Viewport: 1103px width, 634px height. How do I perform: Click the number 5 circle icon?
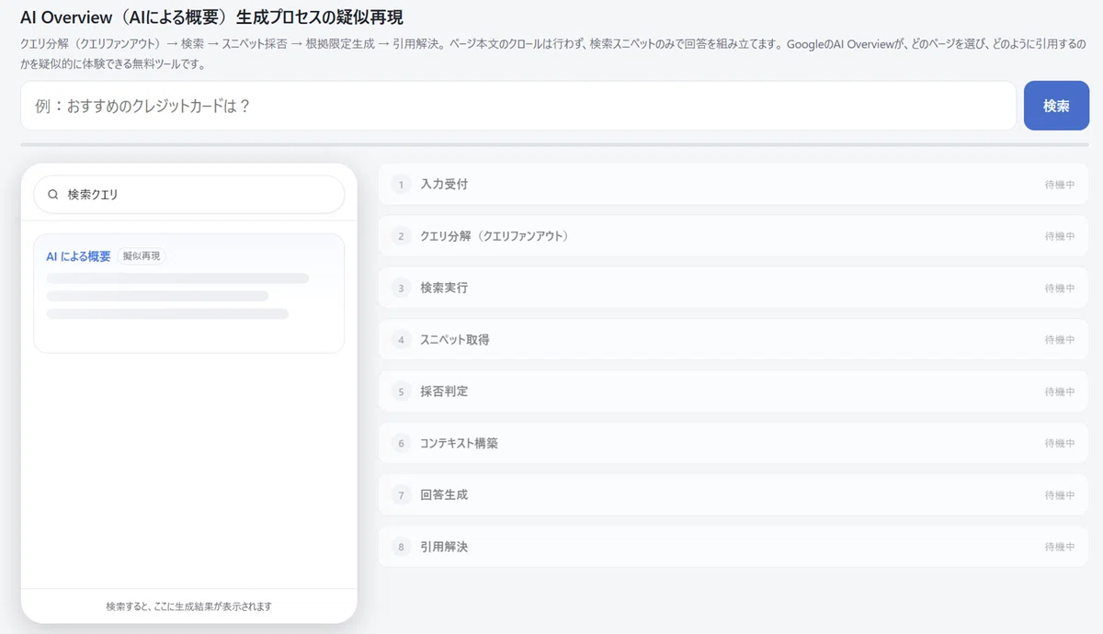[401, 391]
